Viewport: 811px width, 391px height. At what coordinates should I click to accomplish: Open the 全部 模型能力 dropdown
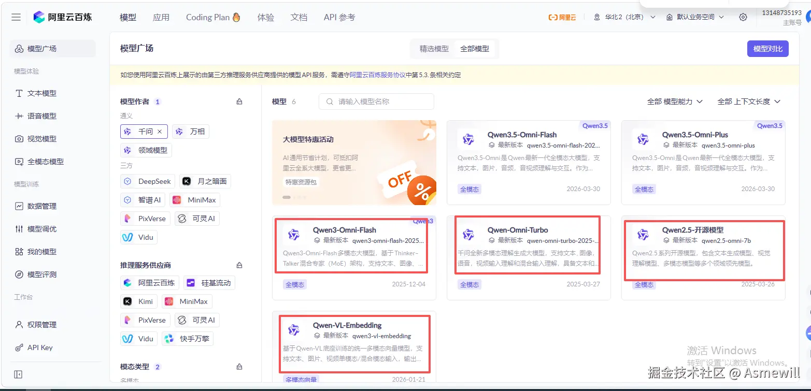point(675,102)
